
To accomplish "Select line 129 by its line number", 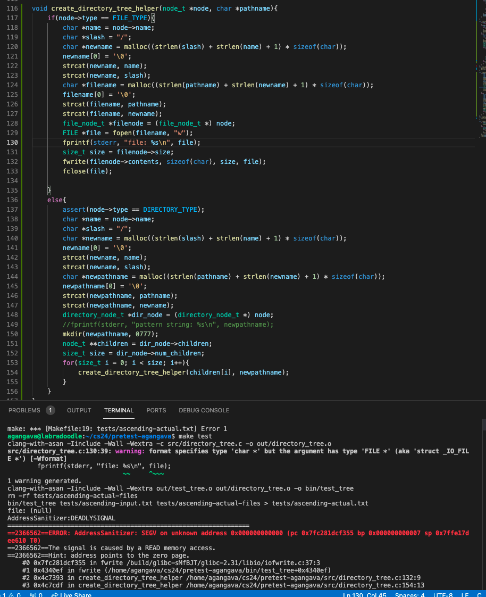I will pos(13,133).
